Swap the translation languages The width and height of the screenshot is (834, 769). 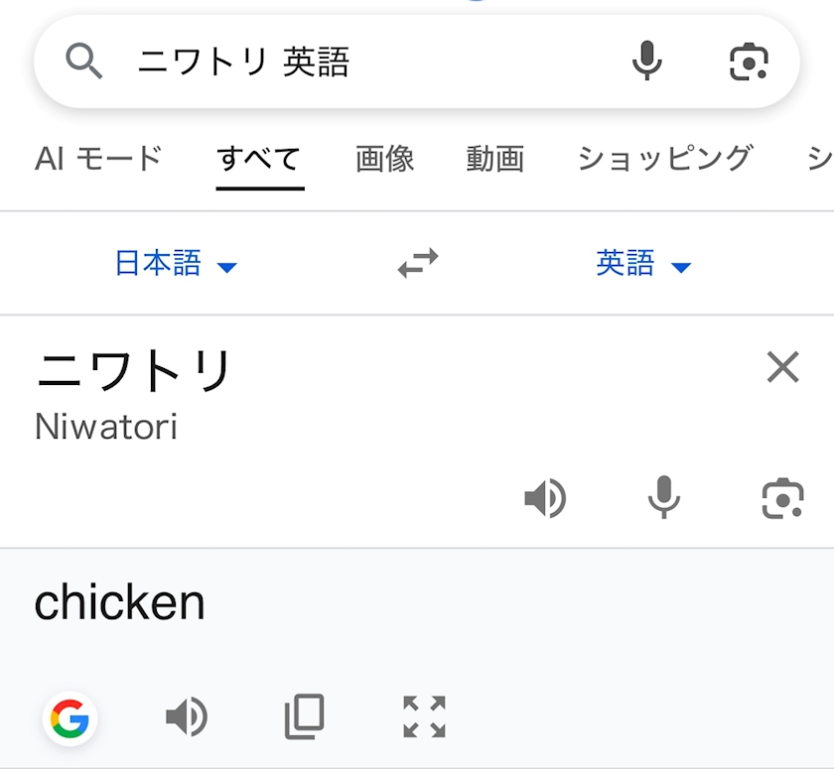pyautogui.click(x=418, y=264)
